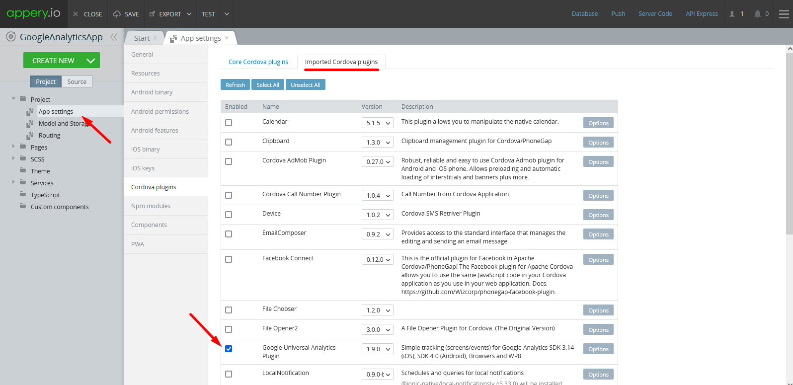Click the vertical scrollbar thumb
Viewport: 793px width, 385px height.
pyautogui.click(x=790, y=144)
